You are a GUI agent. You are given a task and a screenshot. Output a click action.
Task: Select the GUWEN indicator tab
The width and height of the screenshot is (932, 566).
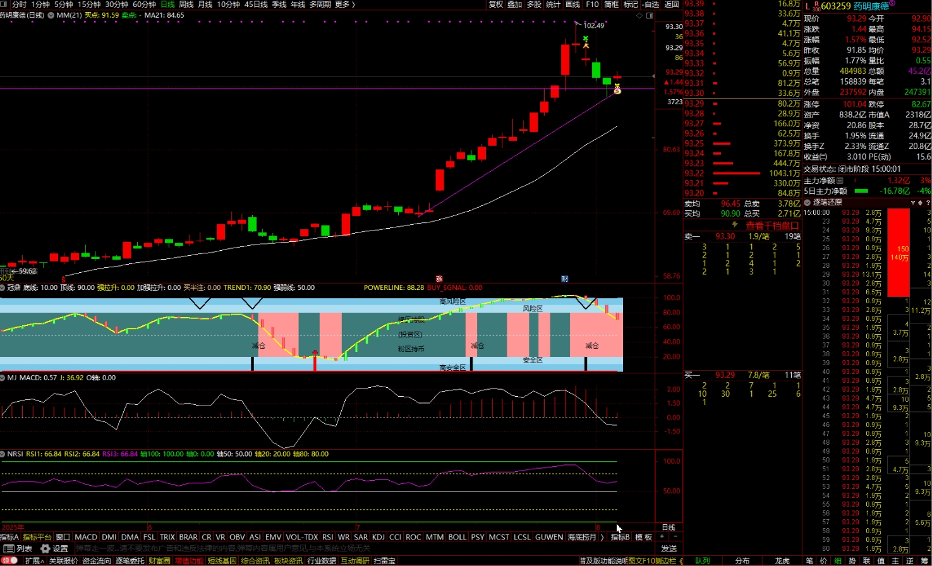coord(549,537)
